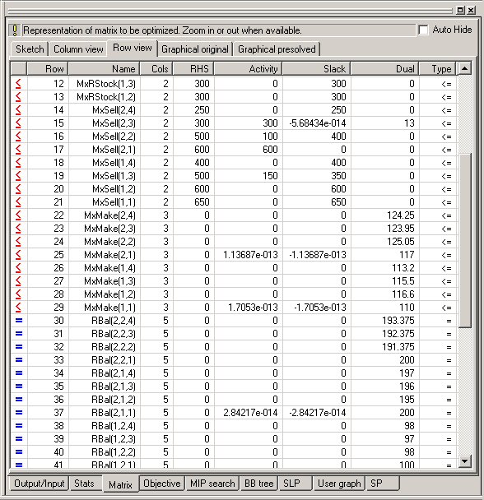Click the equality icon of row 30 RBal(2,2,4)

pyautogui.click(x=19, y=321)
